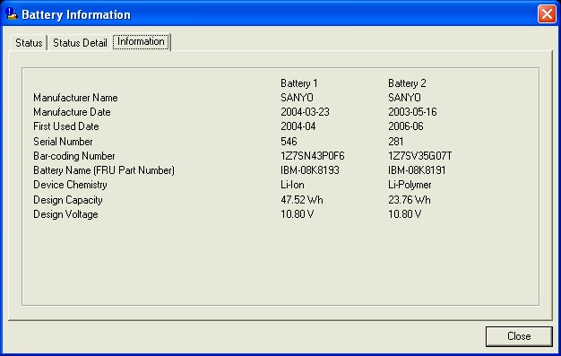Viewport: 561px width, 356px height.
Task: Click the Battery Name (FRU Part Number) label
Action: coord(104,170)
